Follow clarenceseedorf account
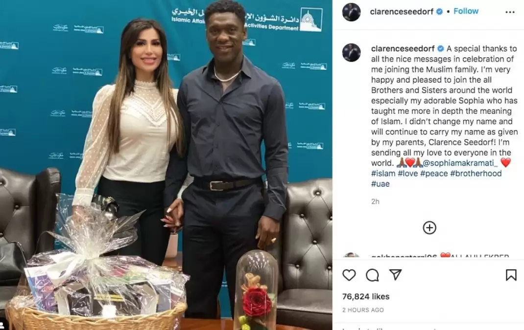The width and height of the screenshot is (524, 330). click(466, 11)
